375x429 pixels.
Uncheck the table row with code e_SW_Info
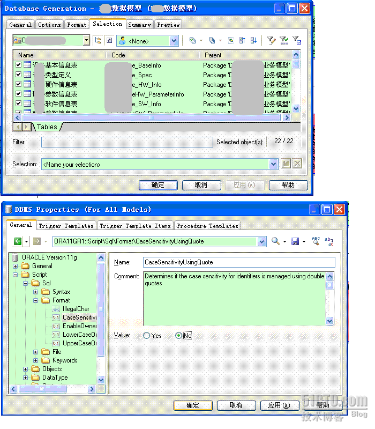tap(18, 103)
